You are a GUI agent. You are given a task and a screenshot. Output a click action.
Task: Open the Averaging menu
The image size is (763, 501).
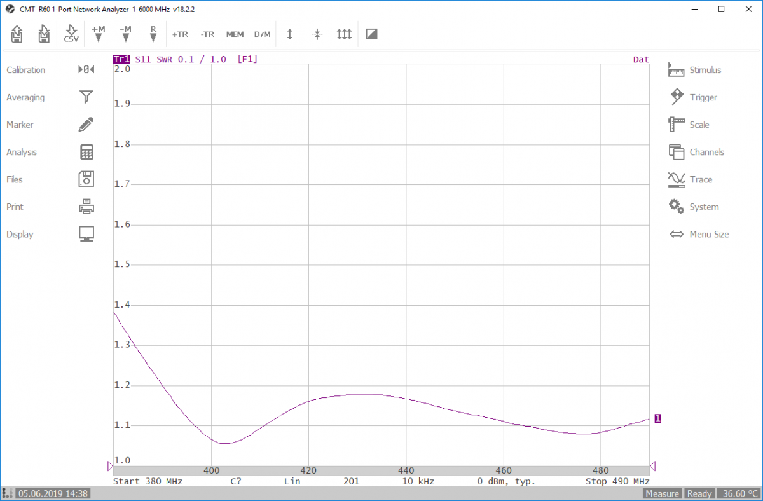(50, 97)
